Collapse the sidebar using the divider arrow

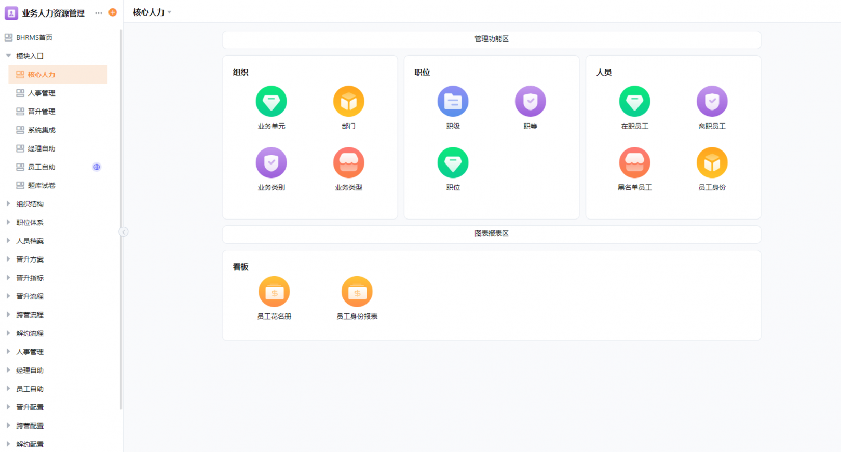pos(124,232)
